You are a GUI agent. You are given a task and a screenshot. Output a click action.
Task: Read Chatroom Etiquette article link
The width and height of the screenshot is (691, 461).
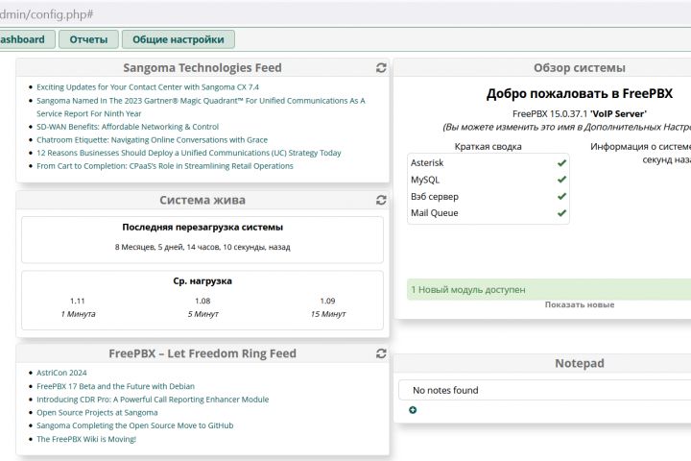152,139
